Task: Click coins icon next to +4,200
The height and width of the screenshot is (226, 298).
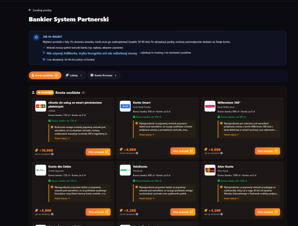Action: coord(206,211)
